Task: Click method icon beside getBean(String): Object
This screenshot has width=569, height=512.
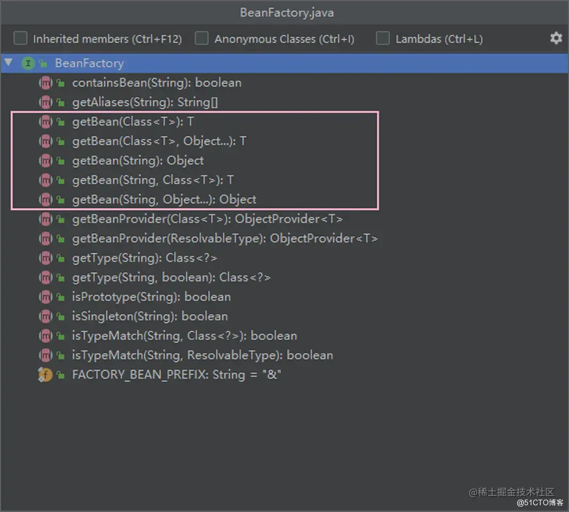Action: [46, 161]
